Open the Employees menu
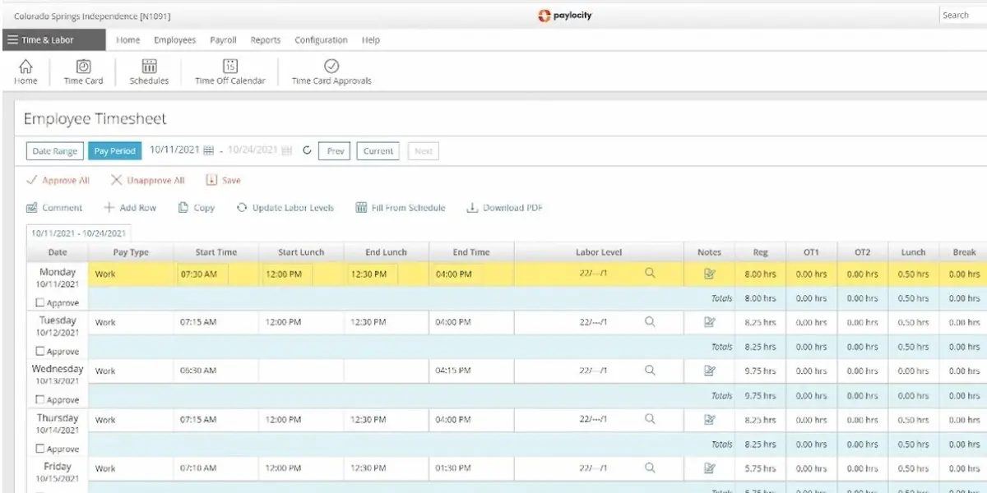The height and width of the screenshot is (493, 987). click(x=175, y=40)
